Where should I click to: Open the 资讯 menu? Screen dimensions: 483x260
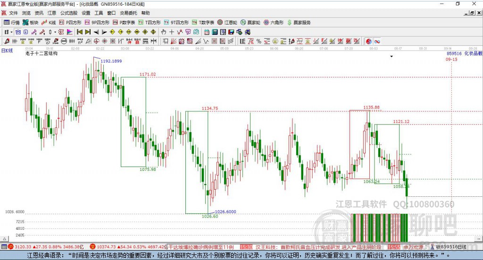click(39, 13)
